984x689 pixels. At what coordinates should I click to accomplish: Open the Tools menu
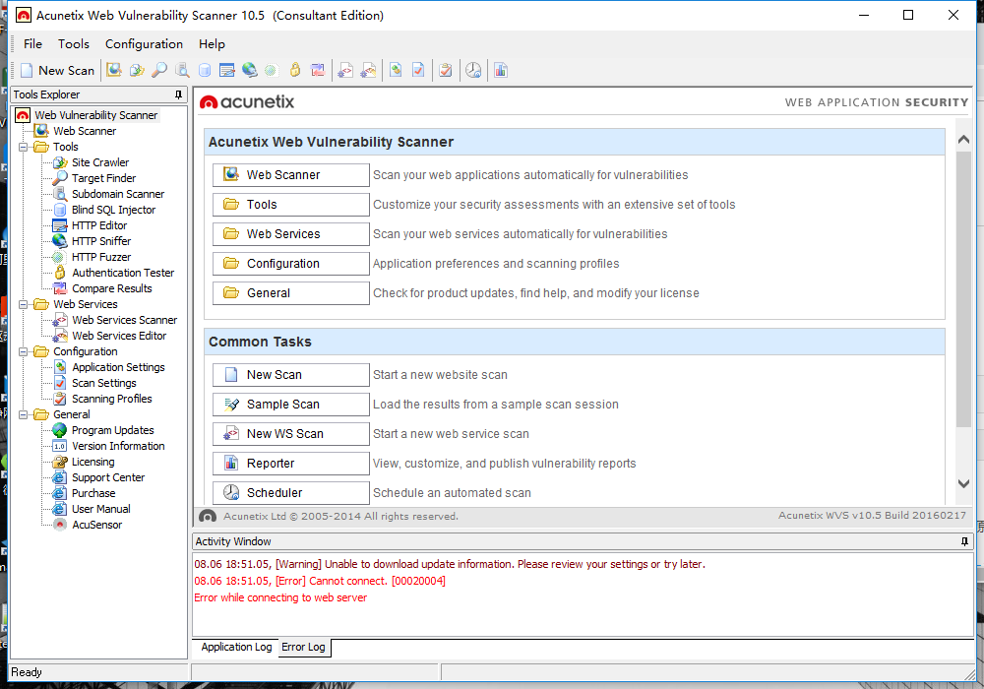click(x=74, y=44)
